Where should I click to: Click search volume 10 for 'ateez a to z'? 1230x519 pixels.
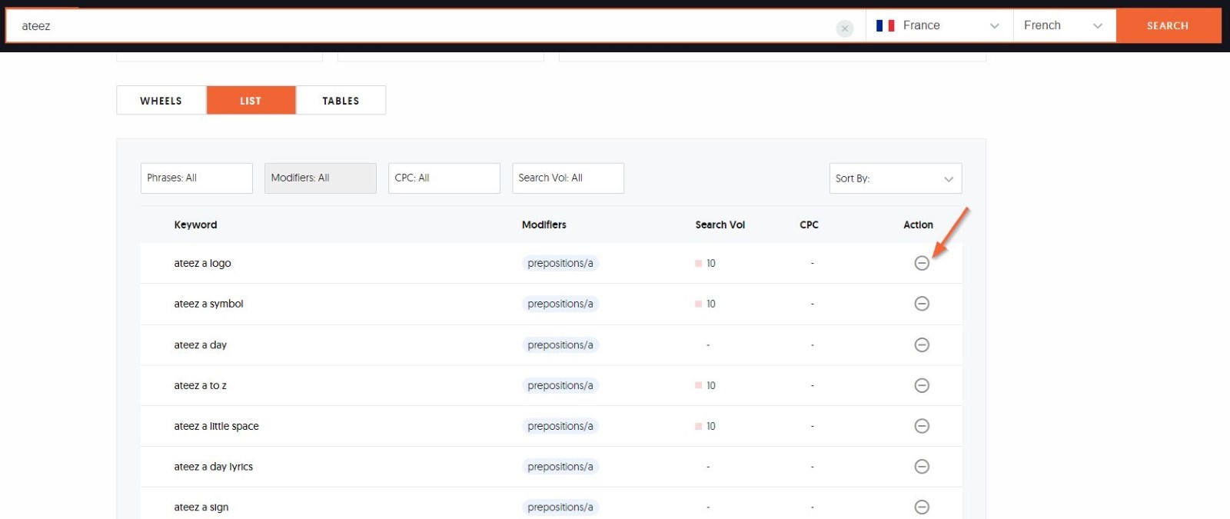tap(710, 385)
